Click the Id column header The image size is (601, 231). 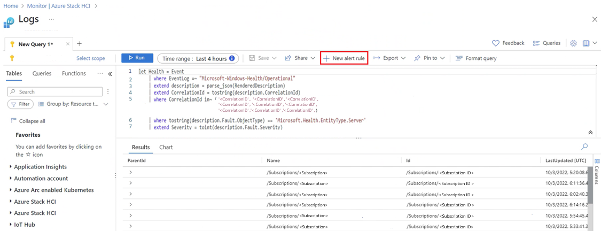pyautogui.click(x=409, y=160)
